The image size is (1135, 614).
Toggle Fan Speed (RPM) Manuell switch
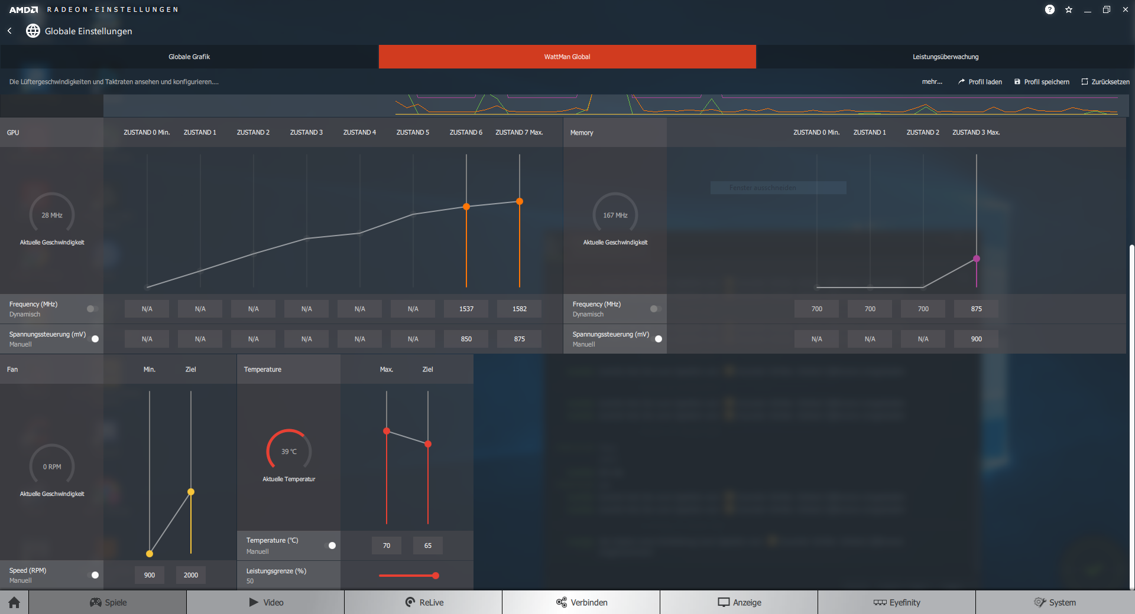pos(93,575)
